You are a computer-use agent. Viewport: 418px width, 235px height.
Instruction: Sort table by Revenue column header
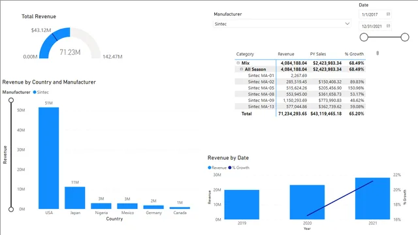point(286,54)
